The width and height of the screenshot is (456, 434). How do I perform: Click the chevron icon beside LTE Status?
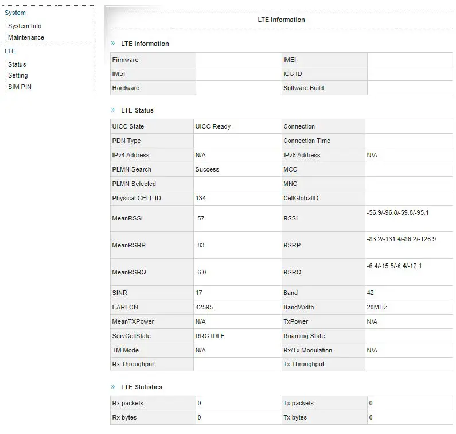(x=113, y=110)
